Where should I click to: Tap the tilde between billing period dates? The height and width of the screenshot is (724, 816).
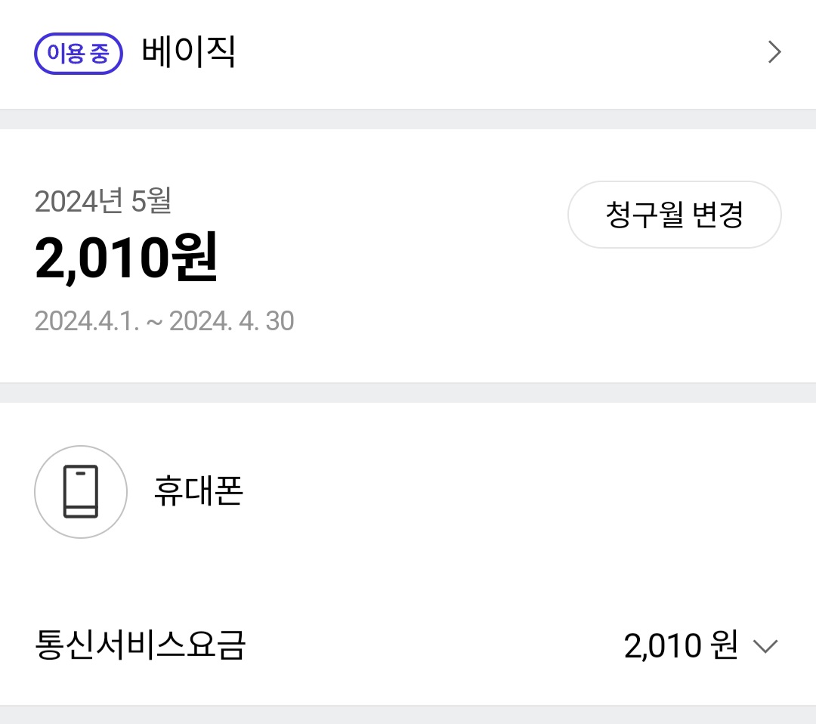[154, 322]
